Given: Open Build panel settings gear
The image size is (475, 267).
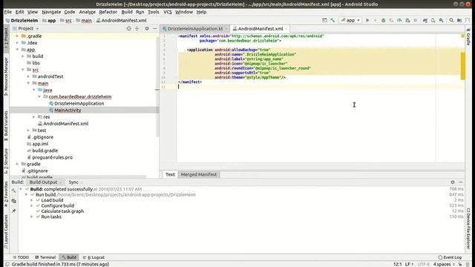Looking at the screenshot, I should (453, 182).
